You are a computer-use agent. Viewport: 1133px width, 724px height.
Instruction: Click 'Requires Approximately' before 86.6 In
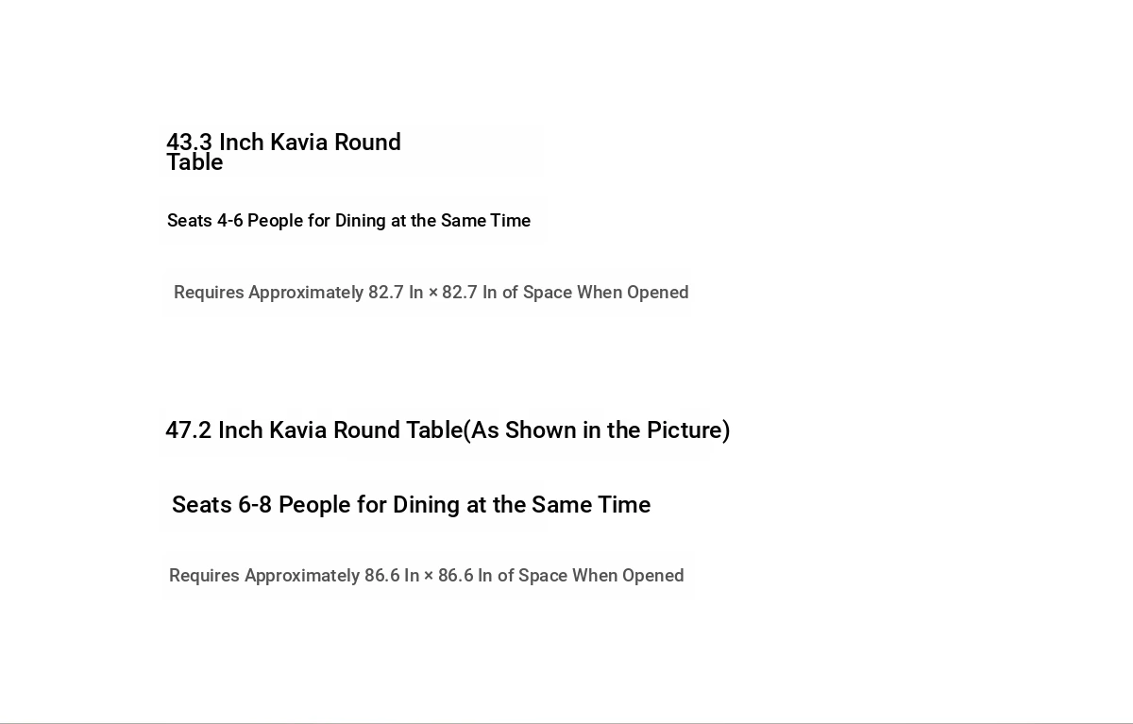[264, 576]
